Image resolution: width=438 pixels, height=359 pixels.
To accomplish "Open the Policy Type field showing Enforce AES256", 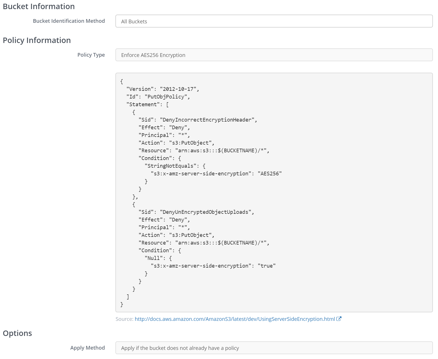I will [274, 55].
